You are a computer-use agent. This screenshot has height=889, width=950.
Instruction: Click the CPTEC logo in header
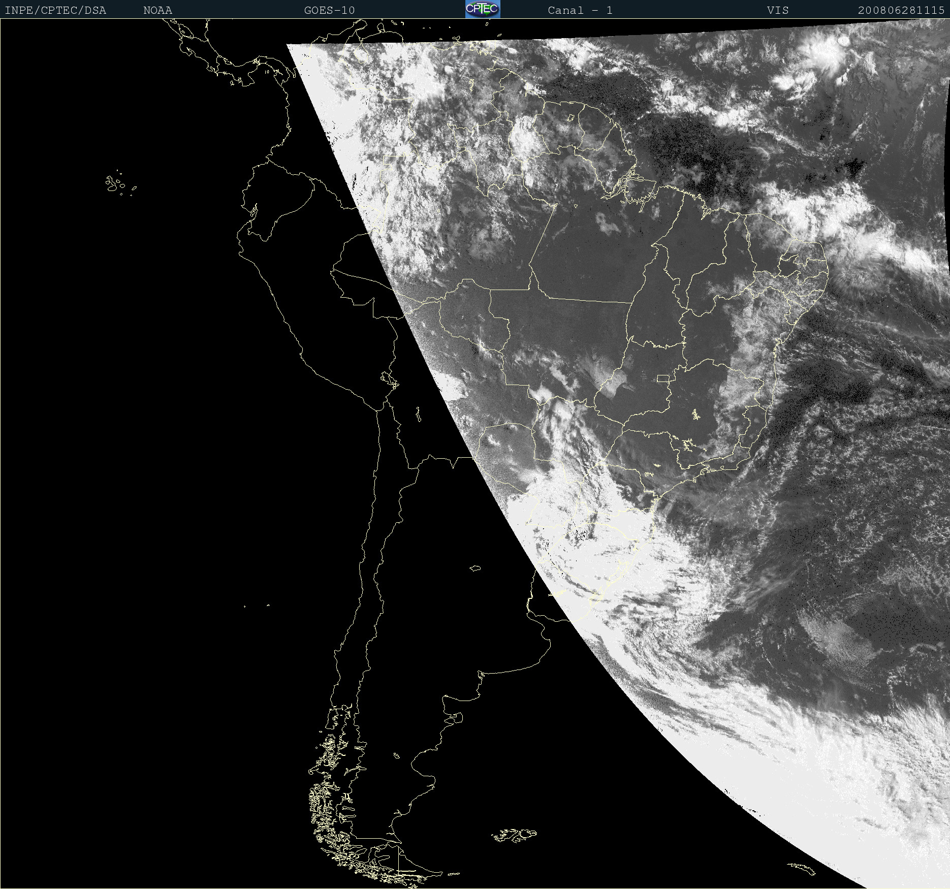483,9
